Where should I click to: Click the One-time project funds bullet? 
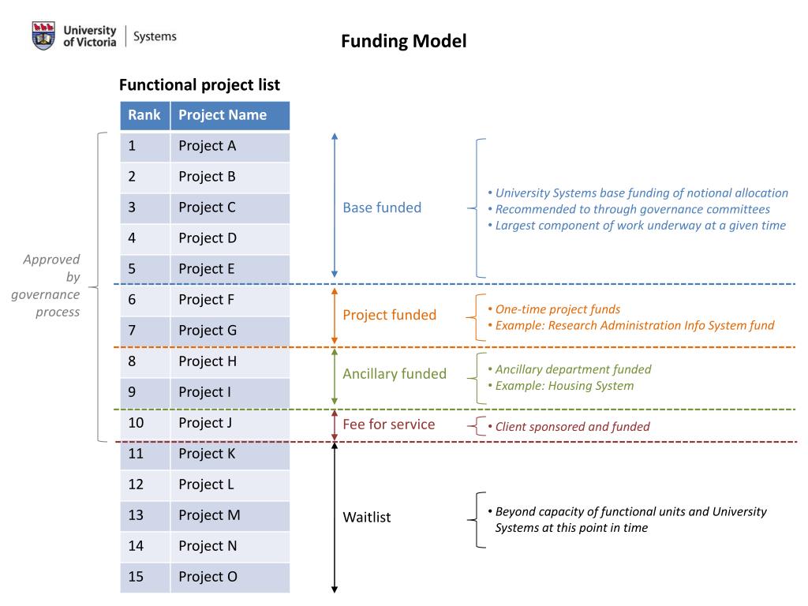click(x=554, y=309)
